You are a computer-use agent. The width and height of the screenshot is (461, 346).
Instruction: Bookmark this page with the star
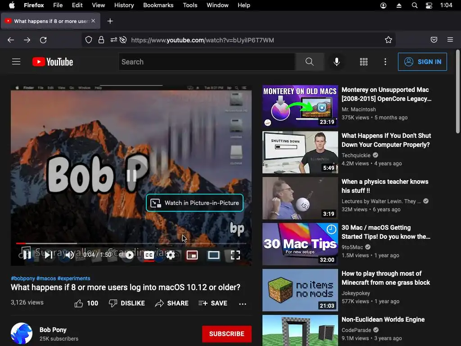(x=389, y=40)
